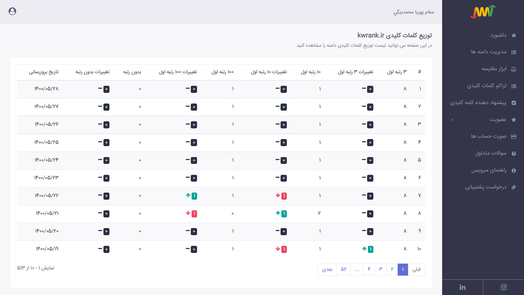The width and height of the screenshot is (524, 295).
Task: Click the greeting سلام پوریا محمدبیگی
Action: (x=413, y=12)
